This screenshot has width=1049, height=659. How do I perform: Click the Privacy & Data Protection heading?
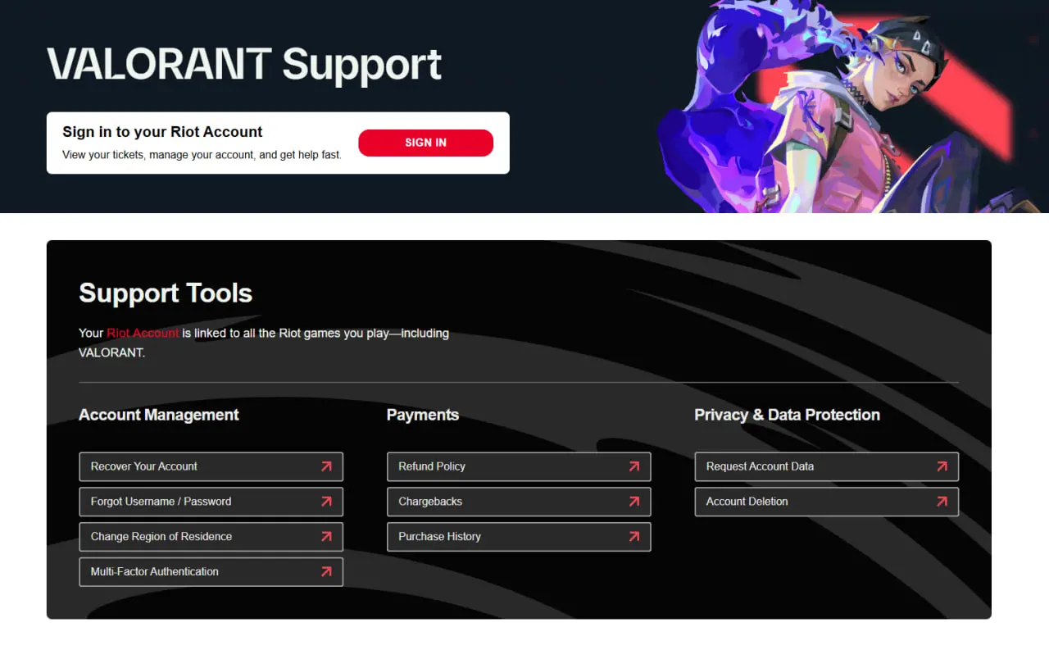pyautogui.click(x=787, y=415)
